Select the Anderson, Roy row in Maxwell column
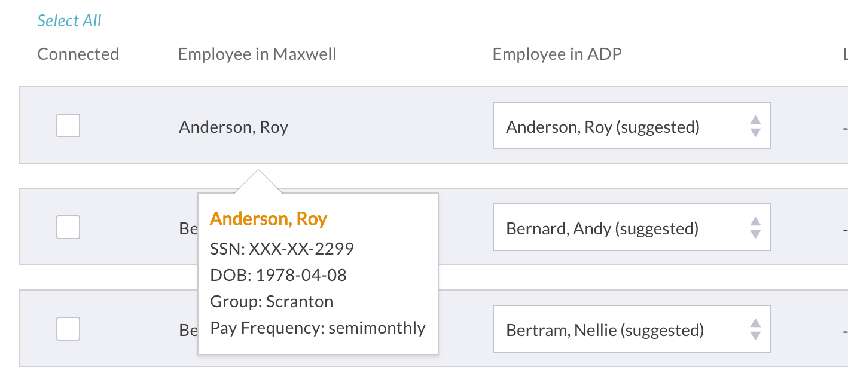 coord(233,126)
